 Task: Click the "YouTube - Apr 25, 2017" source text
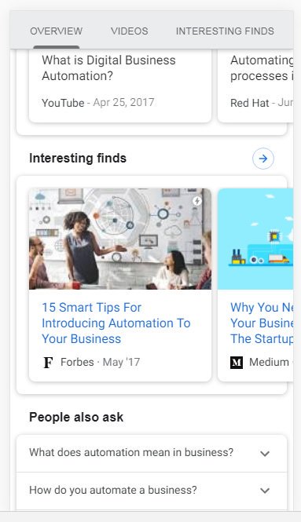click(x=98, y=103)
